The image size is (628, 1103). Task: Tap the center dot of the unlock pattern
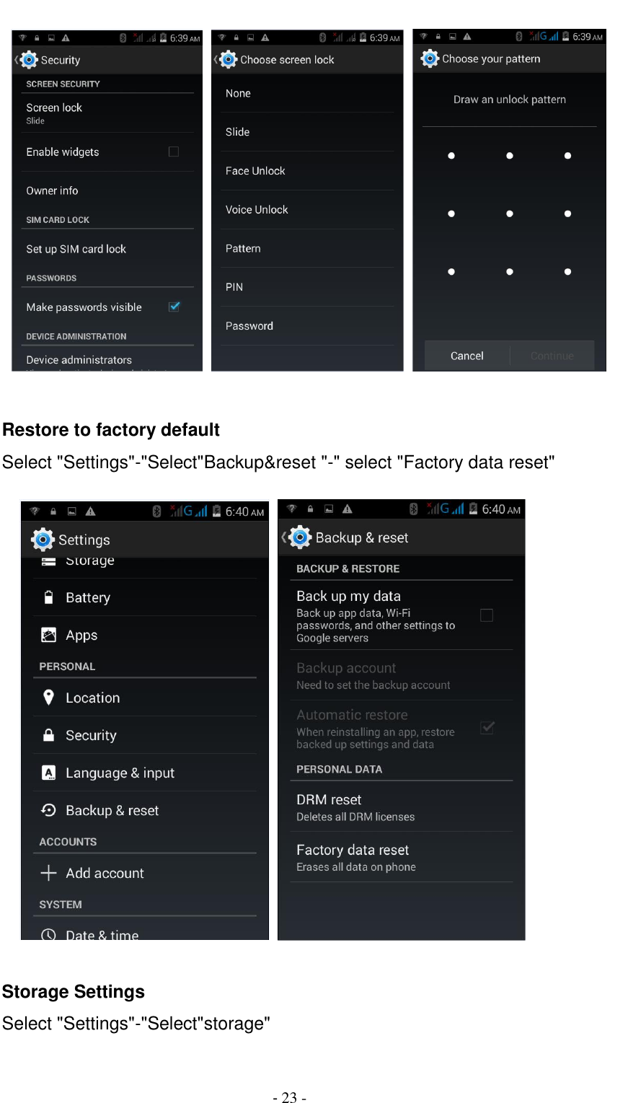tap(510, 214)
